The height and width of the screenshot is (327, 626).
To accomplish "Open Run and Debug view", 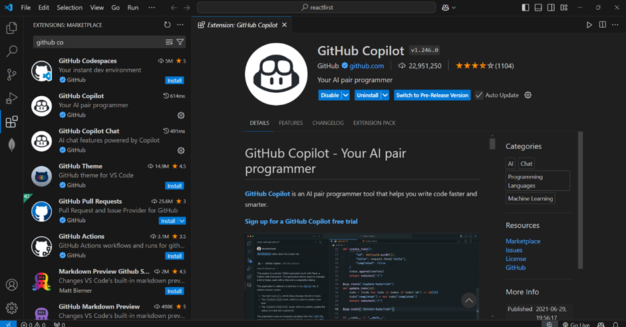I will click(11, 98).
